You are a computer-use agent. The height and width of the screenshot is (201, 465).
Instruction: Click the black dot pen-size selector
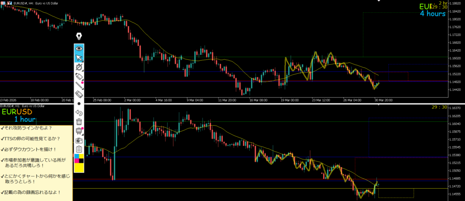pyautogui.click(x=79, y=104)
